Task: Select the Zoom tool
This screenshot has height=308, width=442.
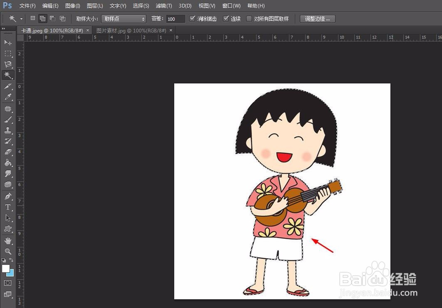Action: click(8, 251)
